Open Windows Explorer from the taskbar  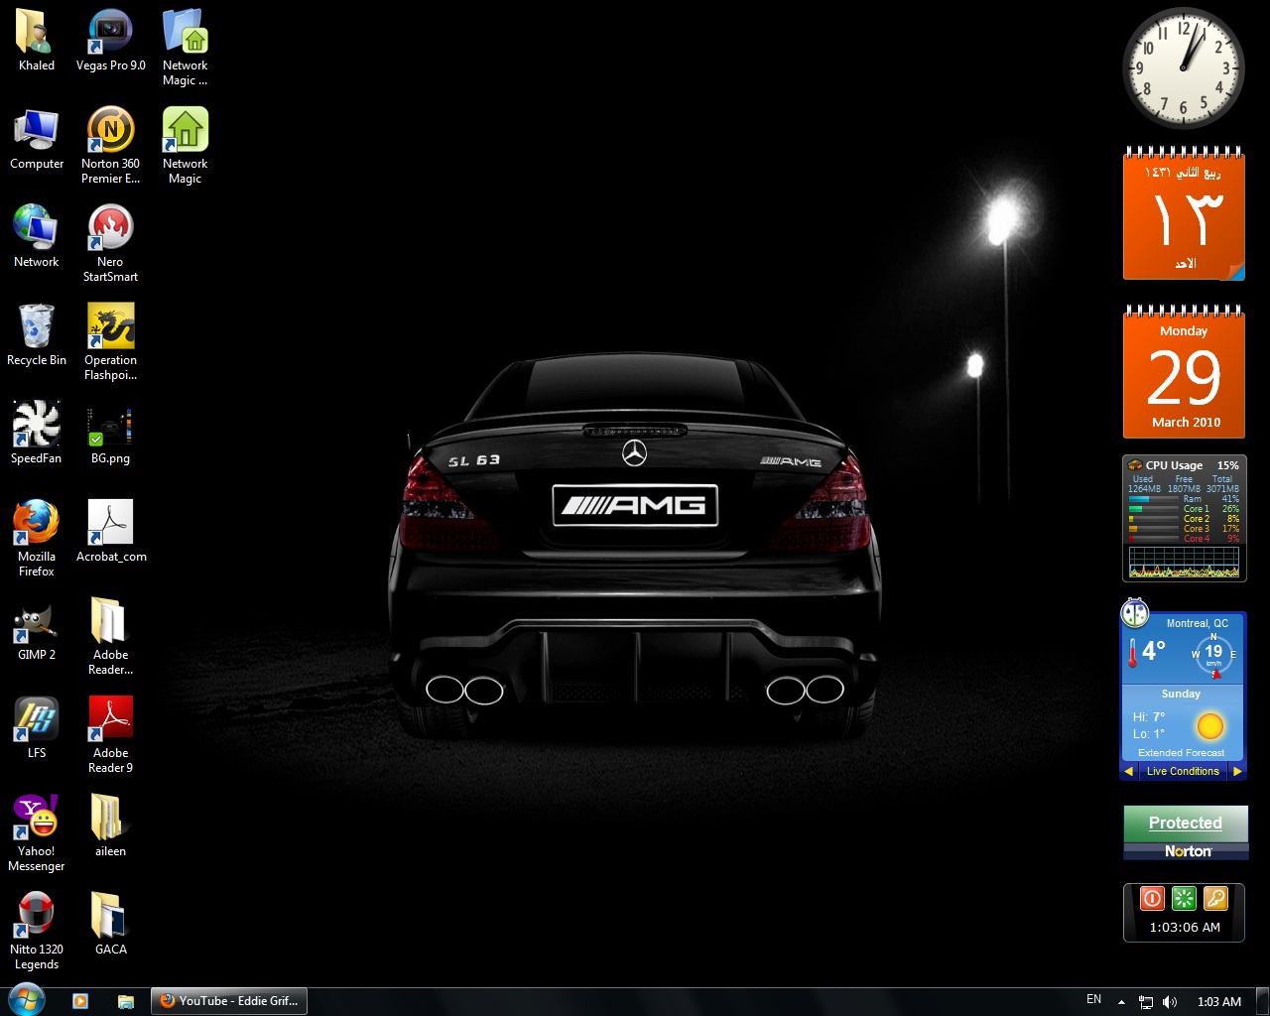click(126, 1001)
